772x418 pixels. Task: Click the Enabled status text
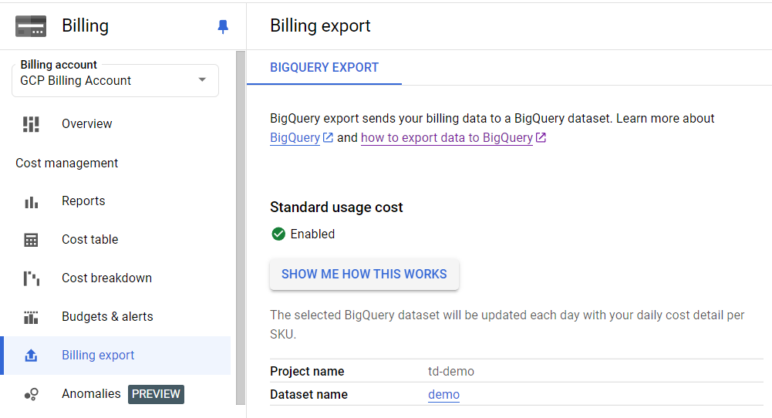pyautogui.click(x=312, y=234)
